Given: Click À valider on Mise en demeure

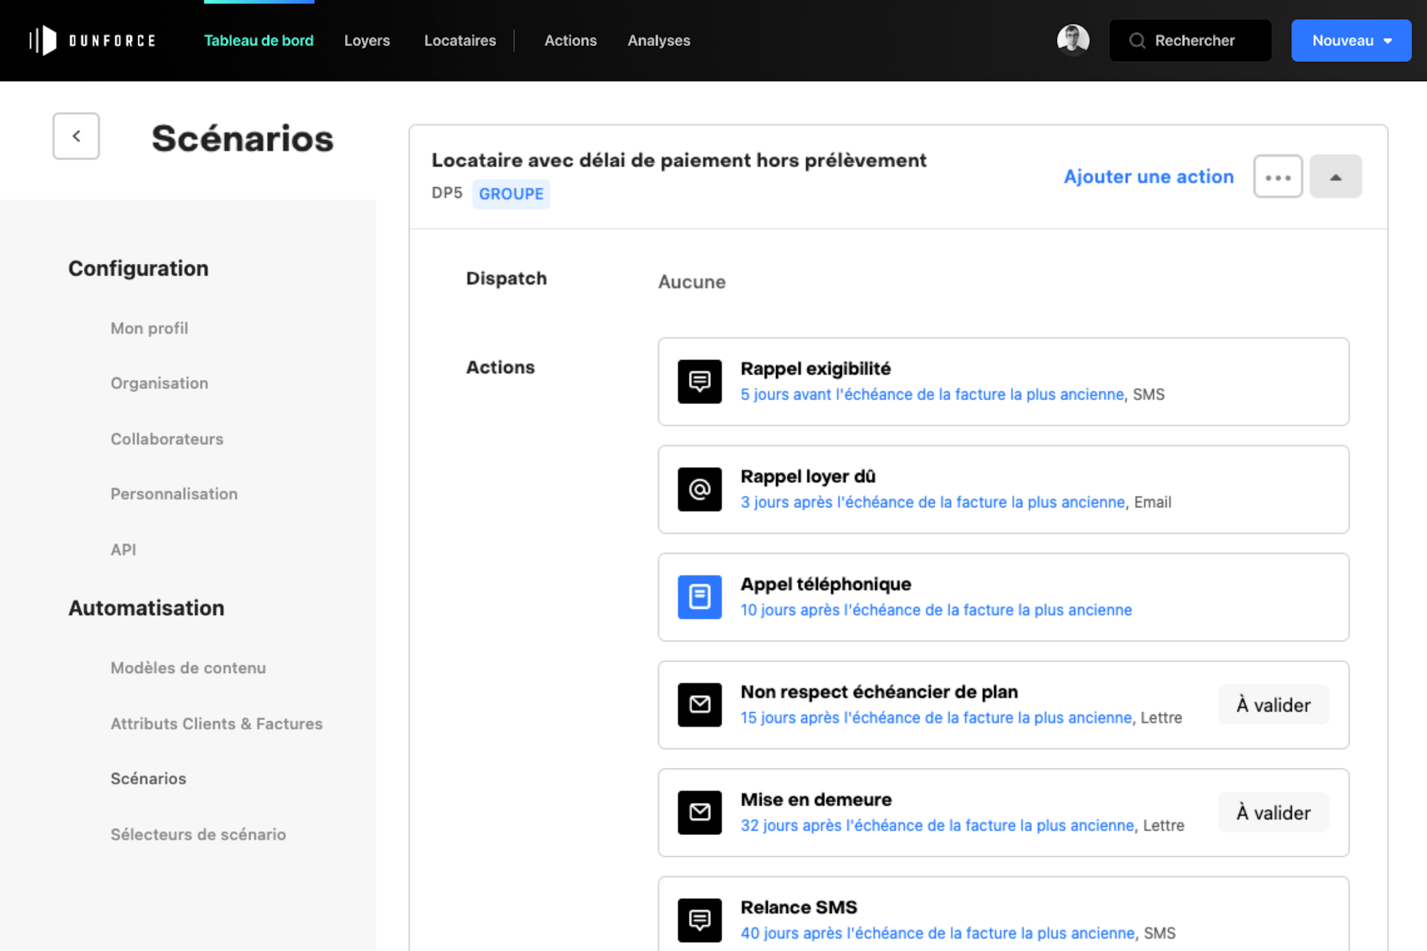Looking at the screenshot, I should 1273,812.
